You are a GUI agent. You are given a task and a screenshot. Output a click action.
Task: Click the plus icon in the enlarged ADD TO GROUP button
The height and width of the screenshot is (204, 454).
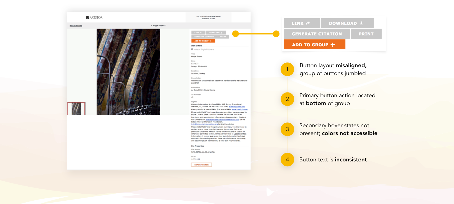(333, 45)
